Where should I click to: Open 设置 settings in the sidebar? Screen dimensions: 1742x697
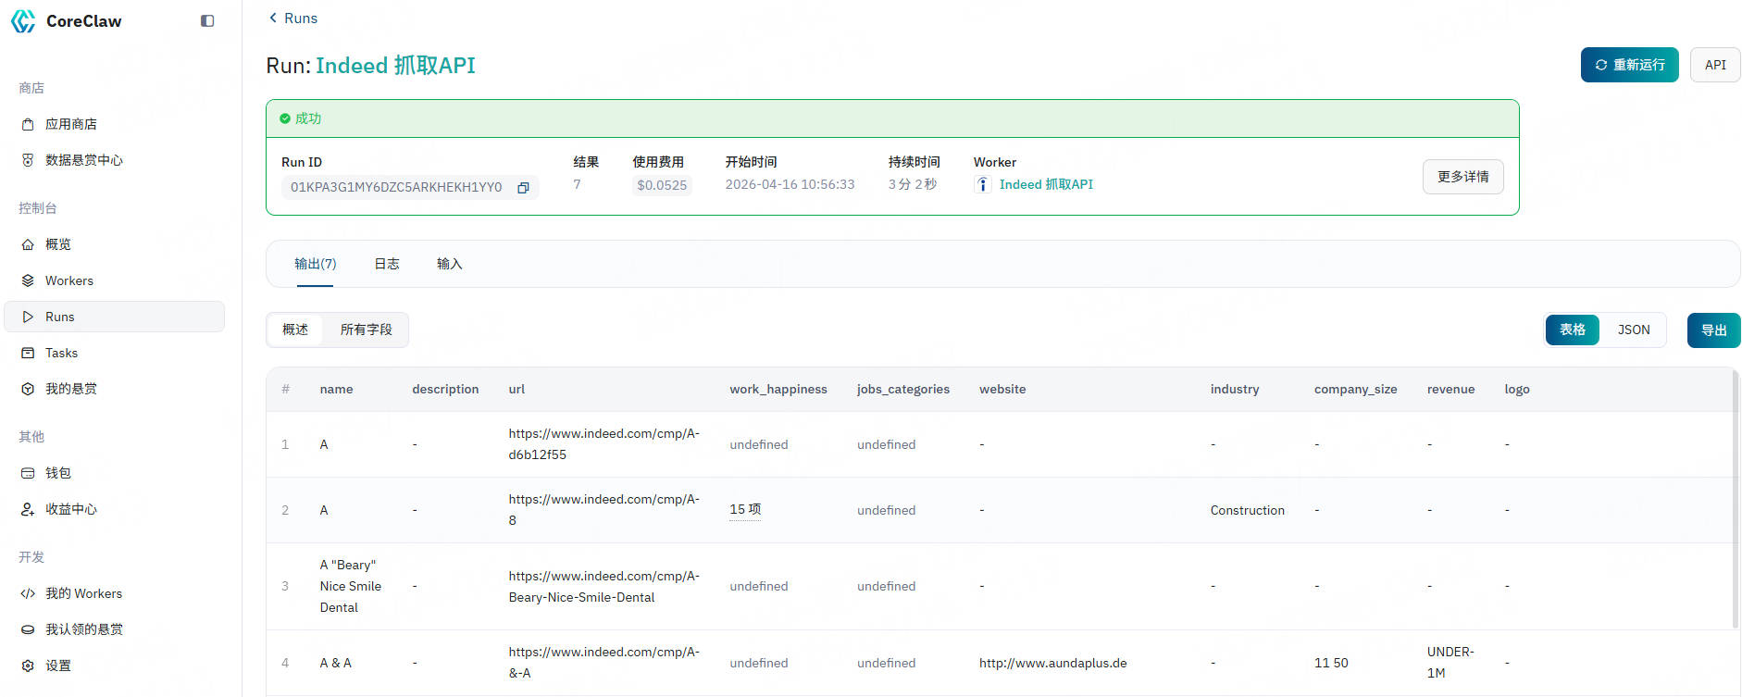click(57, 666)
